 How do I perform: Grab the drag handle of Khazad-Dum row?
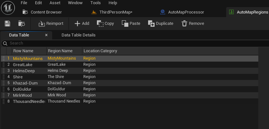4,83
